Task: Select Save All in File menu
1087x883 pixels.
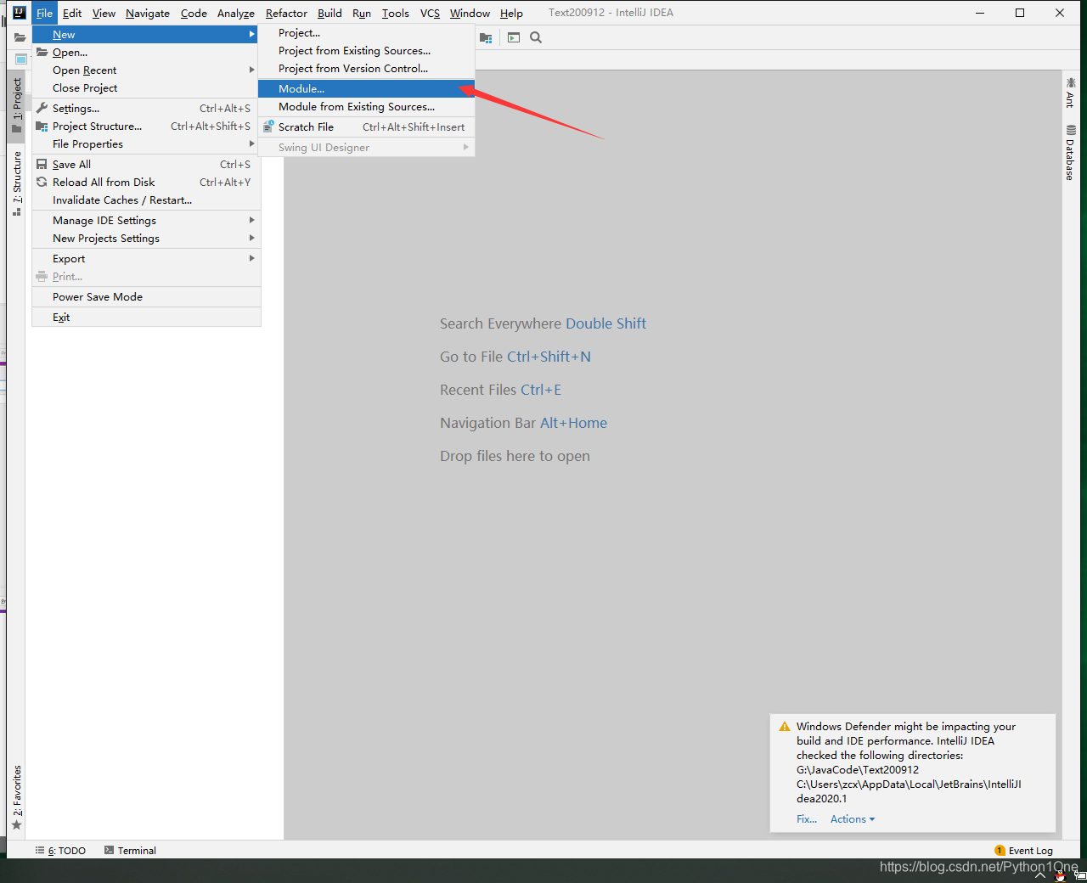Action: click(146, 164)
